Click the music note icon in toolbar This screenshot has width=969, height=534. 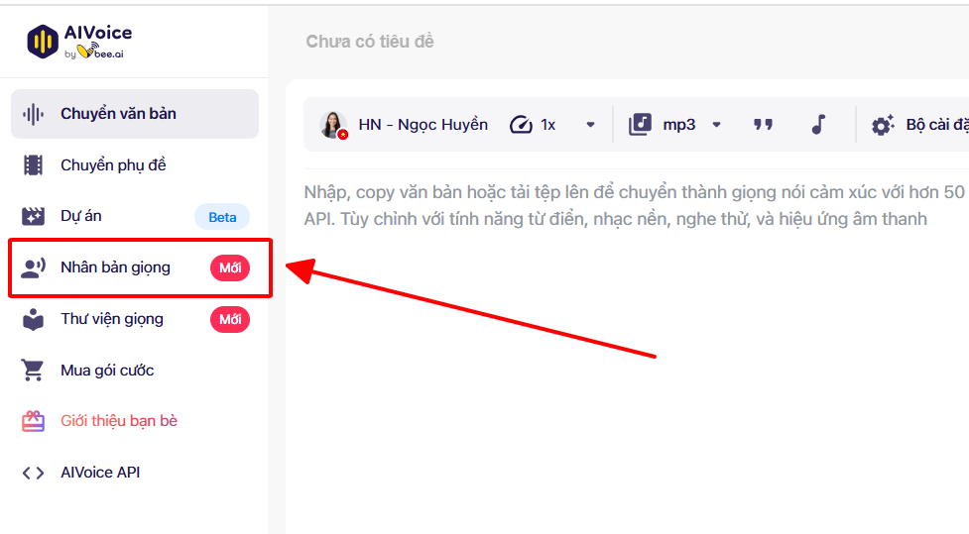point(818,125)
